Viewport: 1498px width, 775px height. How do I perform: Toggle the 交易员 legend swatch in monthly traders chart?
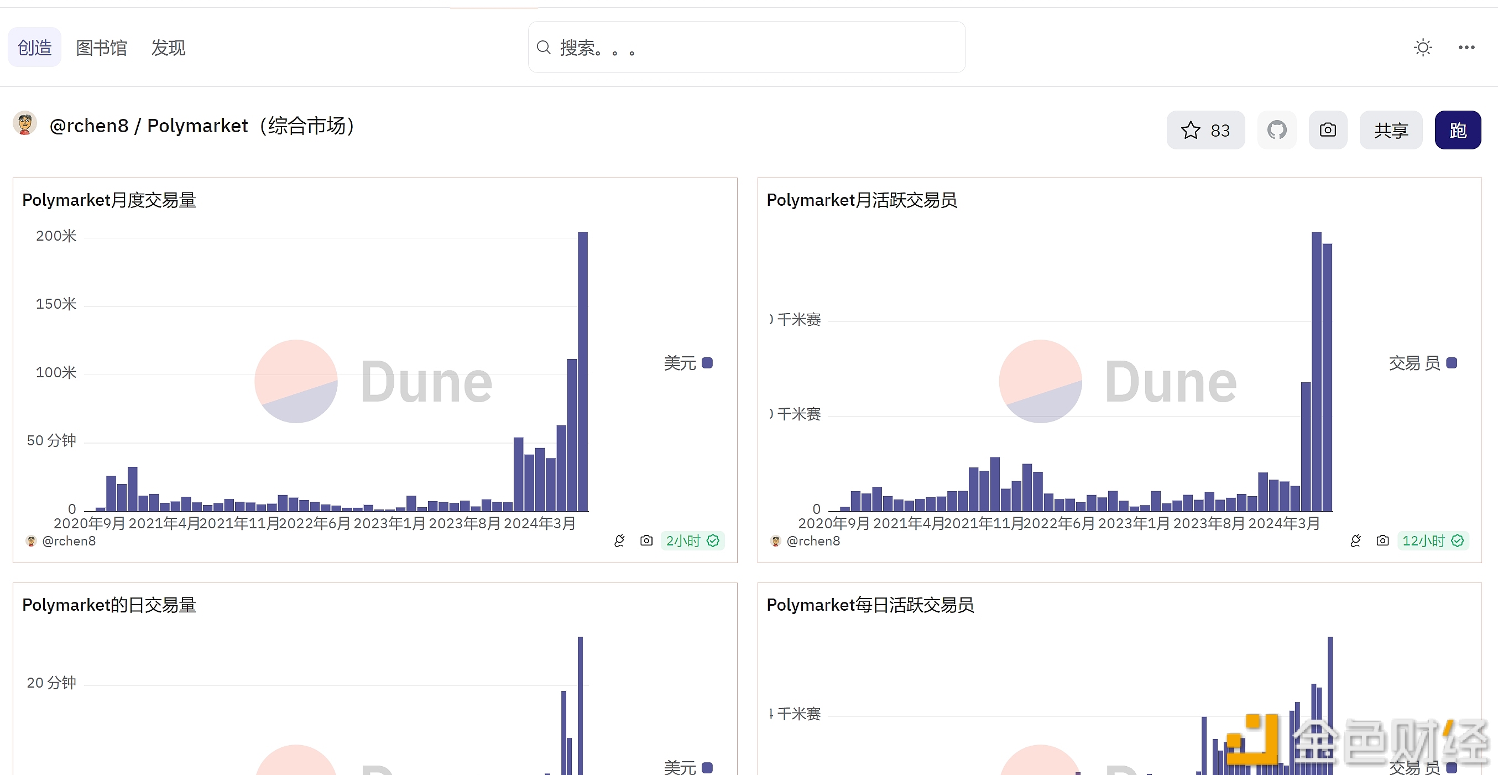pos(1452,363)
